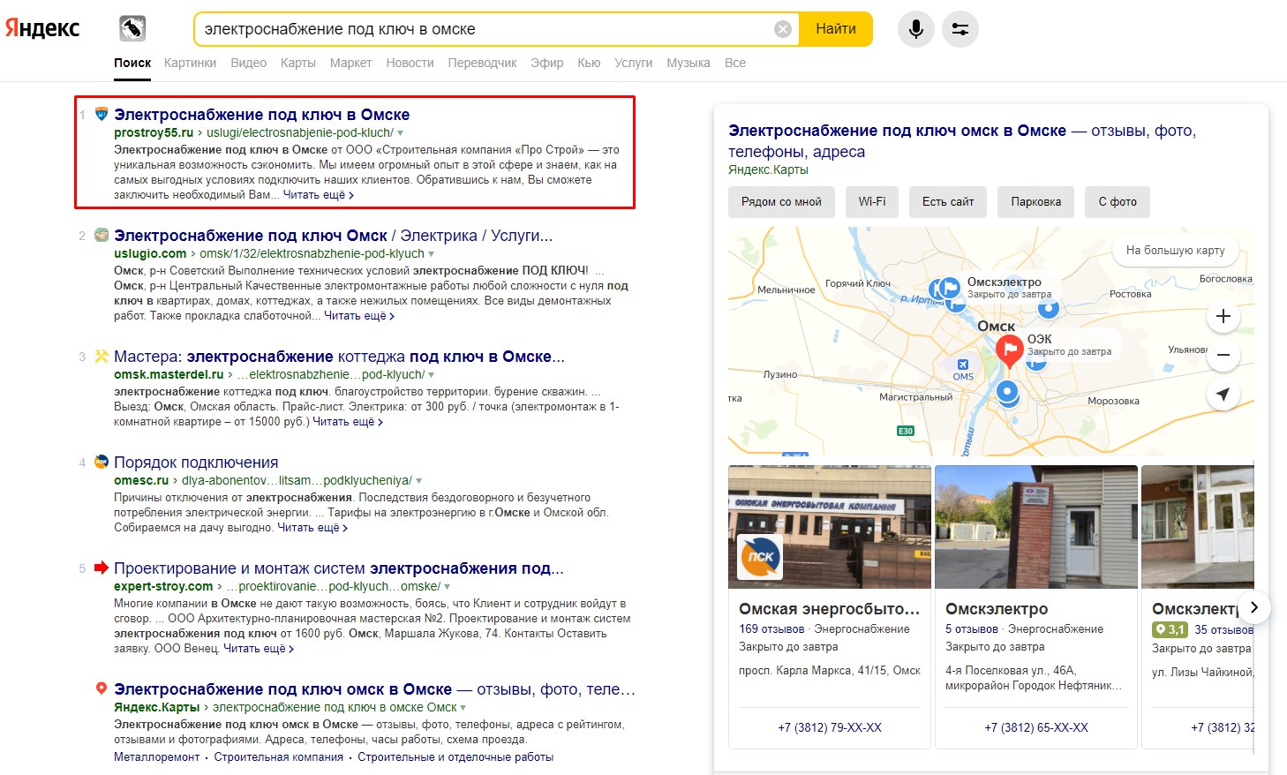Click the expert-stroy.com red arrow favicon
Viewport: 1287px width, 775px height.
coord(102,568)
